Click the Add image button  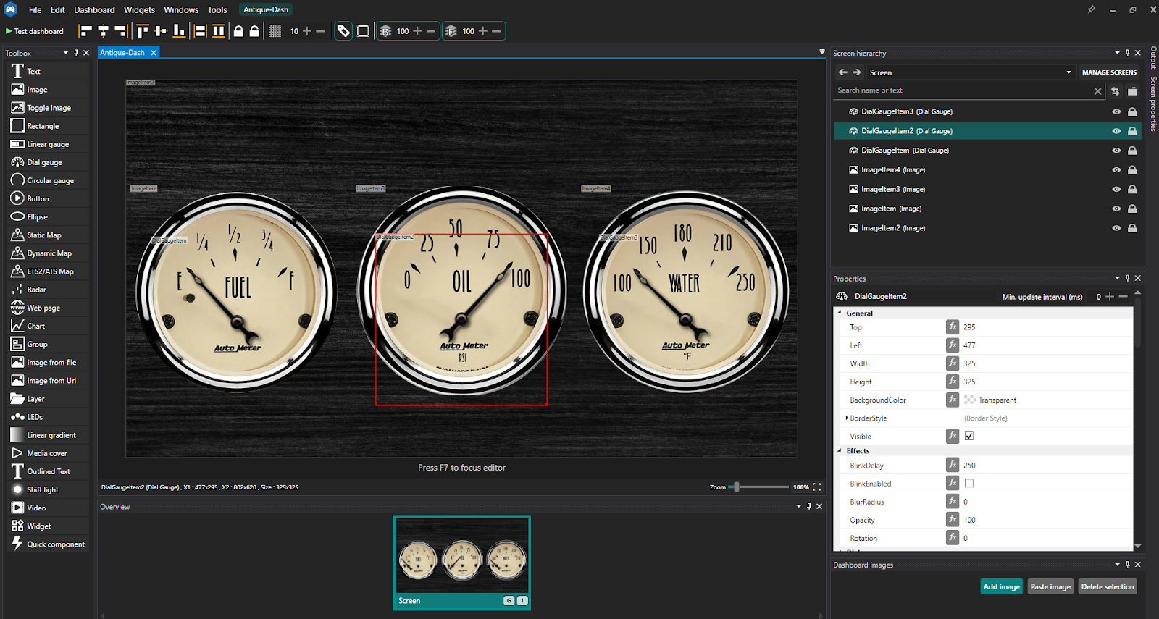[x=1002, y=586]
